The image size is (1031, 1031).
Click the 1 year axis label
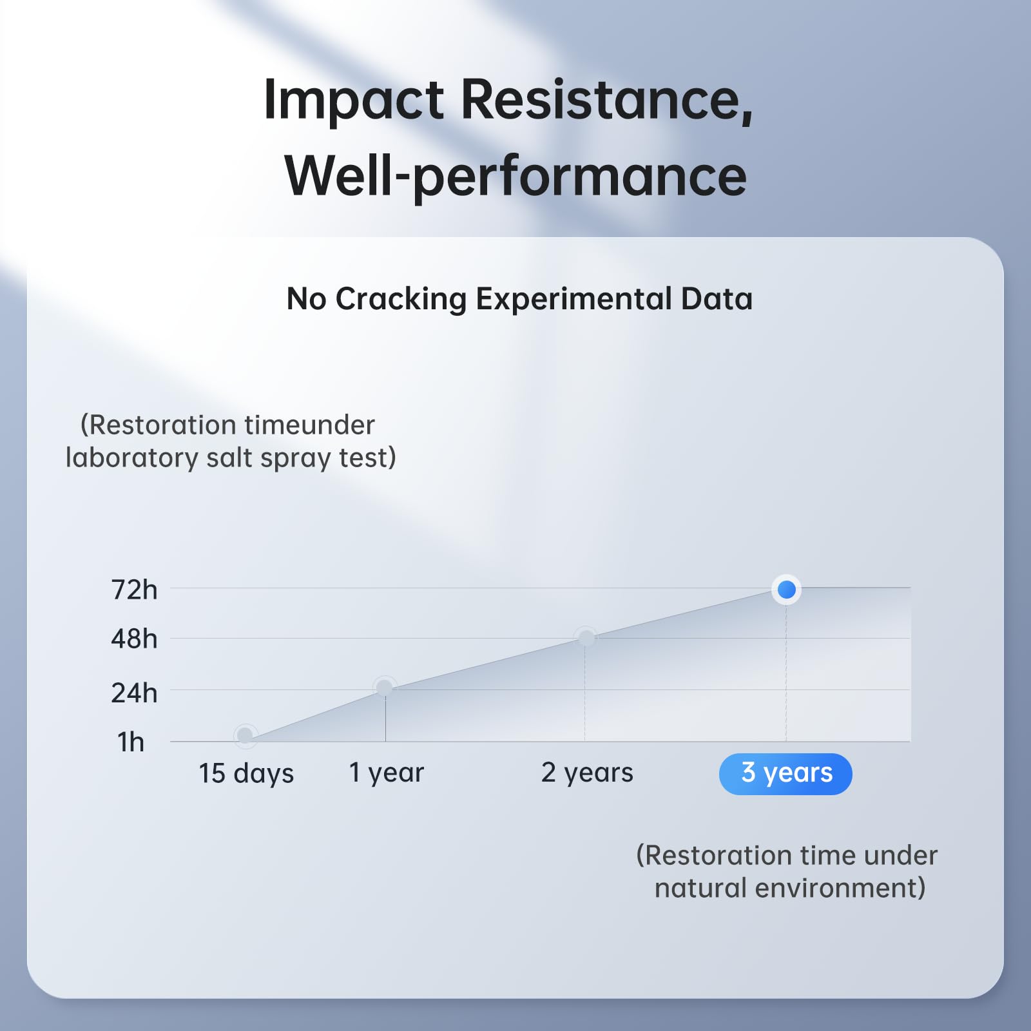pos(386,772)
